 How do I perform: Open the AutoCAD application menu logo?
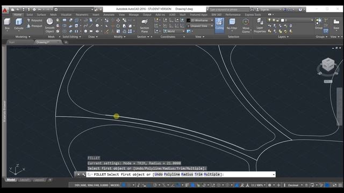point(5,10)
